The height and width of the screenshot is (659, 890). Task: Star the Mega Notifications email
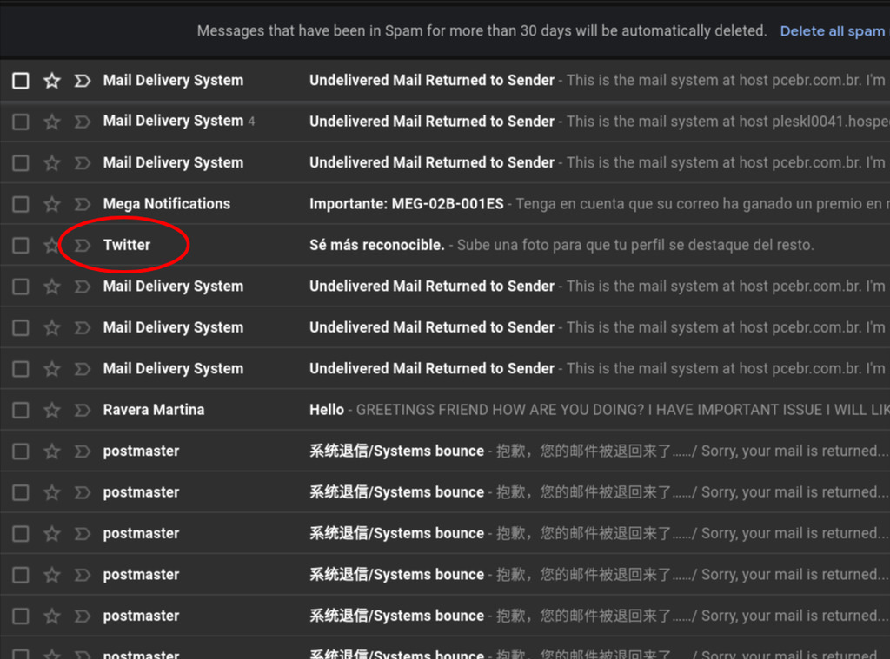click(52, 204)
